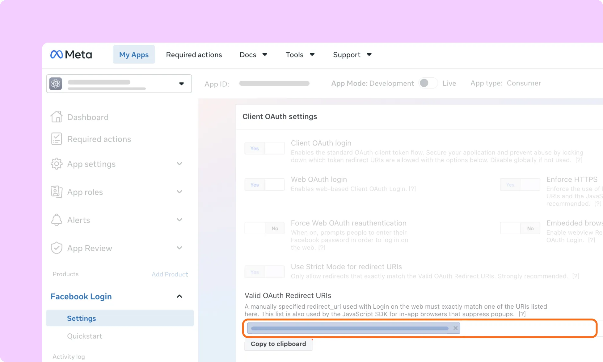The width and height of the screenshot is (603, 362).
Task: Click the Add Product link
Action: 170,274
